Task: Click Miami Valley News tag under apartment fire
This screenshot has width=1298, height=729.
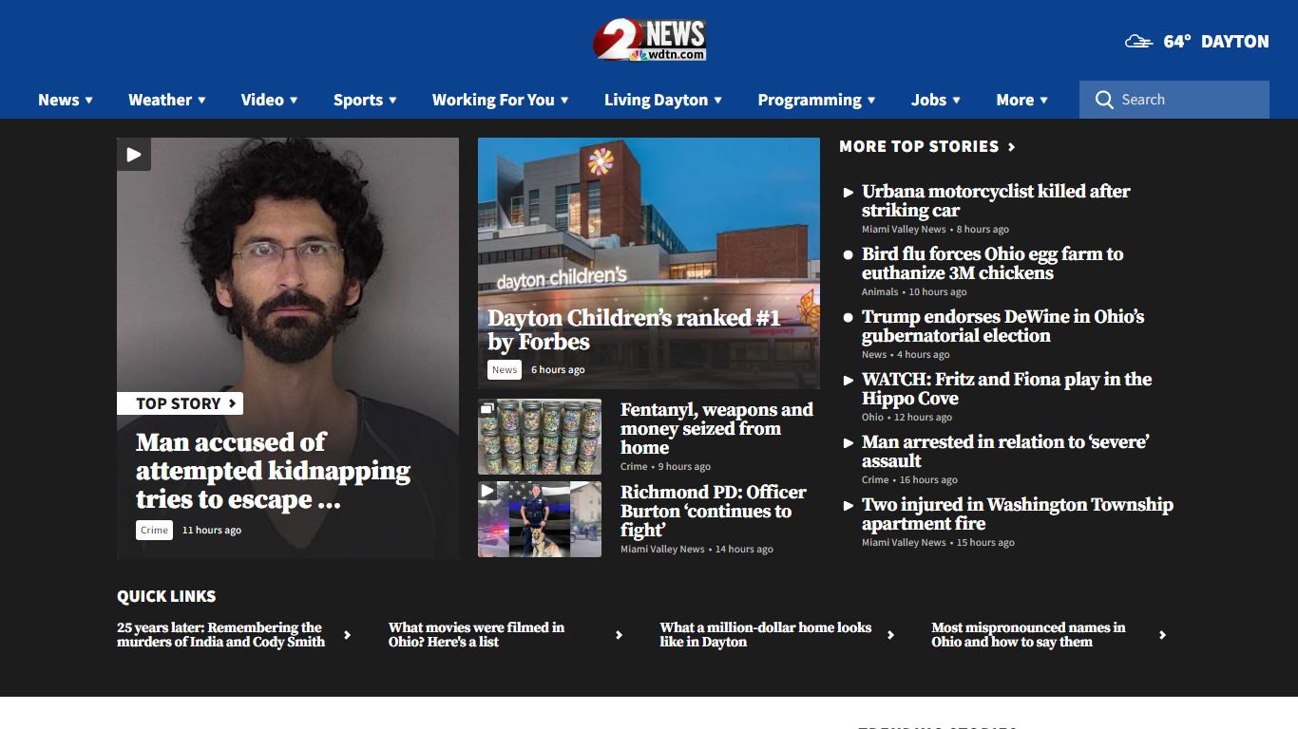Action: 904,543
